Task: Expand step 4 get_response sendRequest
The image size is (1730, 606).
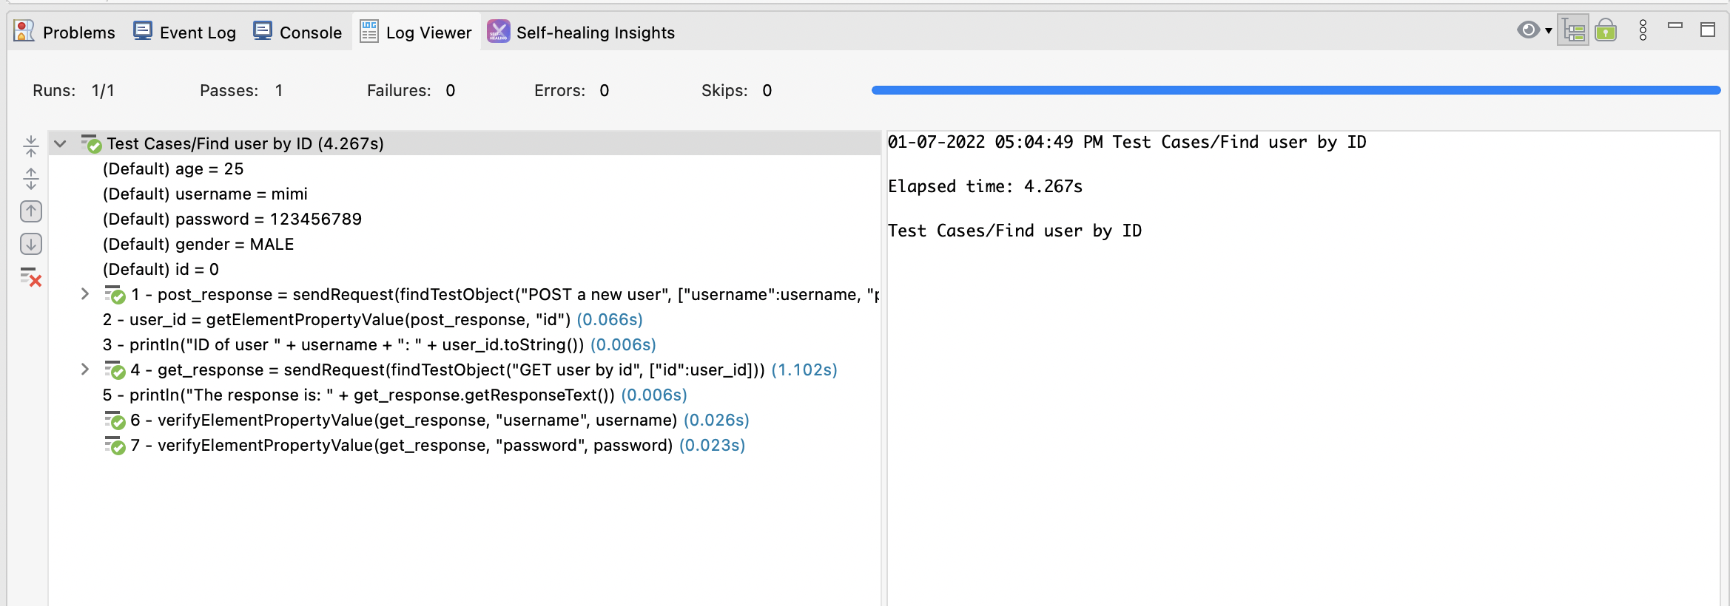Action: (x=85, y=370)
